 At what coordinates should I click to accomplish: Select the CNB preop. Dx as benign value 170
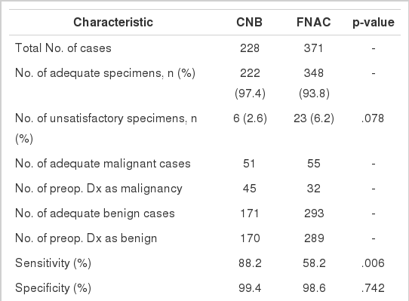[x=250, y=238]
